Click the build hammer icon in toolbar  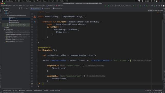coord(105,6)
